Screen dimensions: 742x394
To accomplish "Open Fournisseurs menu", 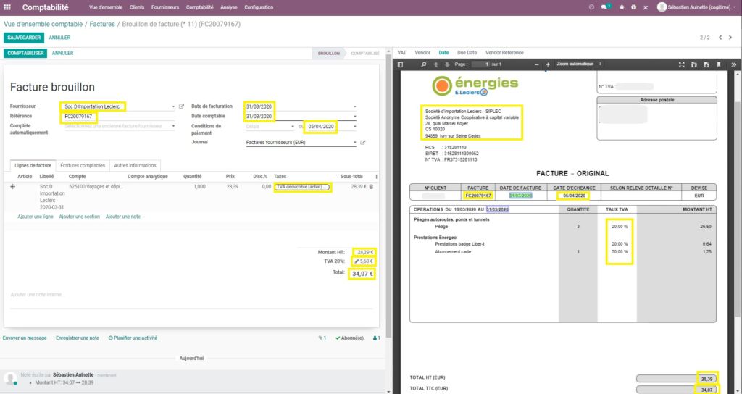I will (x=165, y=7).
